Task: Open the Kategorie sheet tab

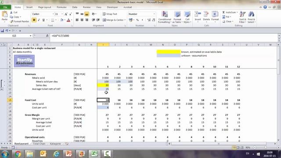Action: tap(55, 144)
